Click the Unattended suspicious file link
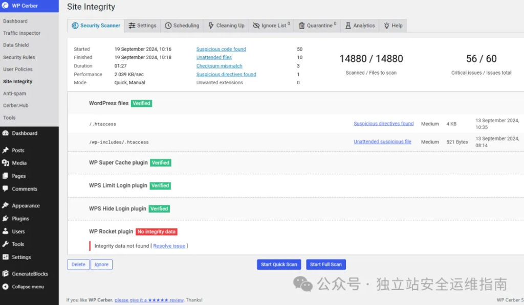Image resolution: width=524 pixels, height=305 pixels. (x=382, y=142)
